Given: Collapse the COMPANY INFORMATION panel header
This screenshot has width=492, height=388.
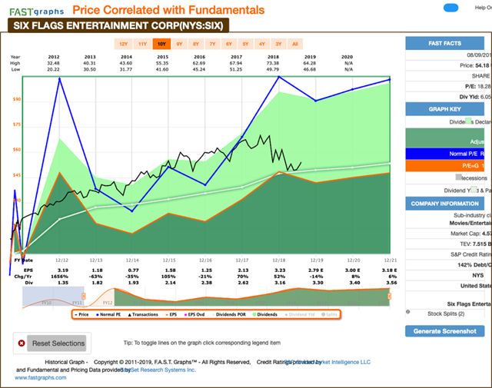Looking at the screenshot, I should (444, 204).
